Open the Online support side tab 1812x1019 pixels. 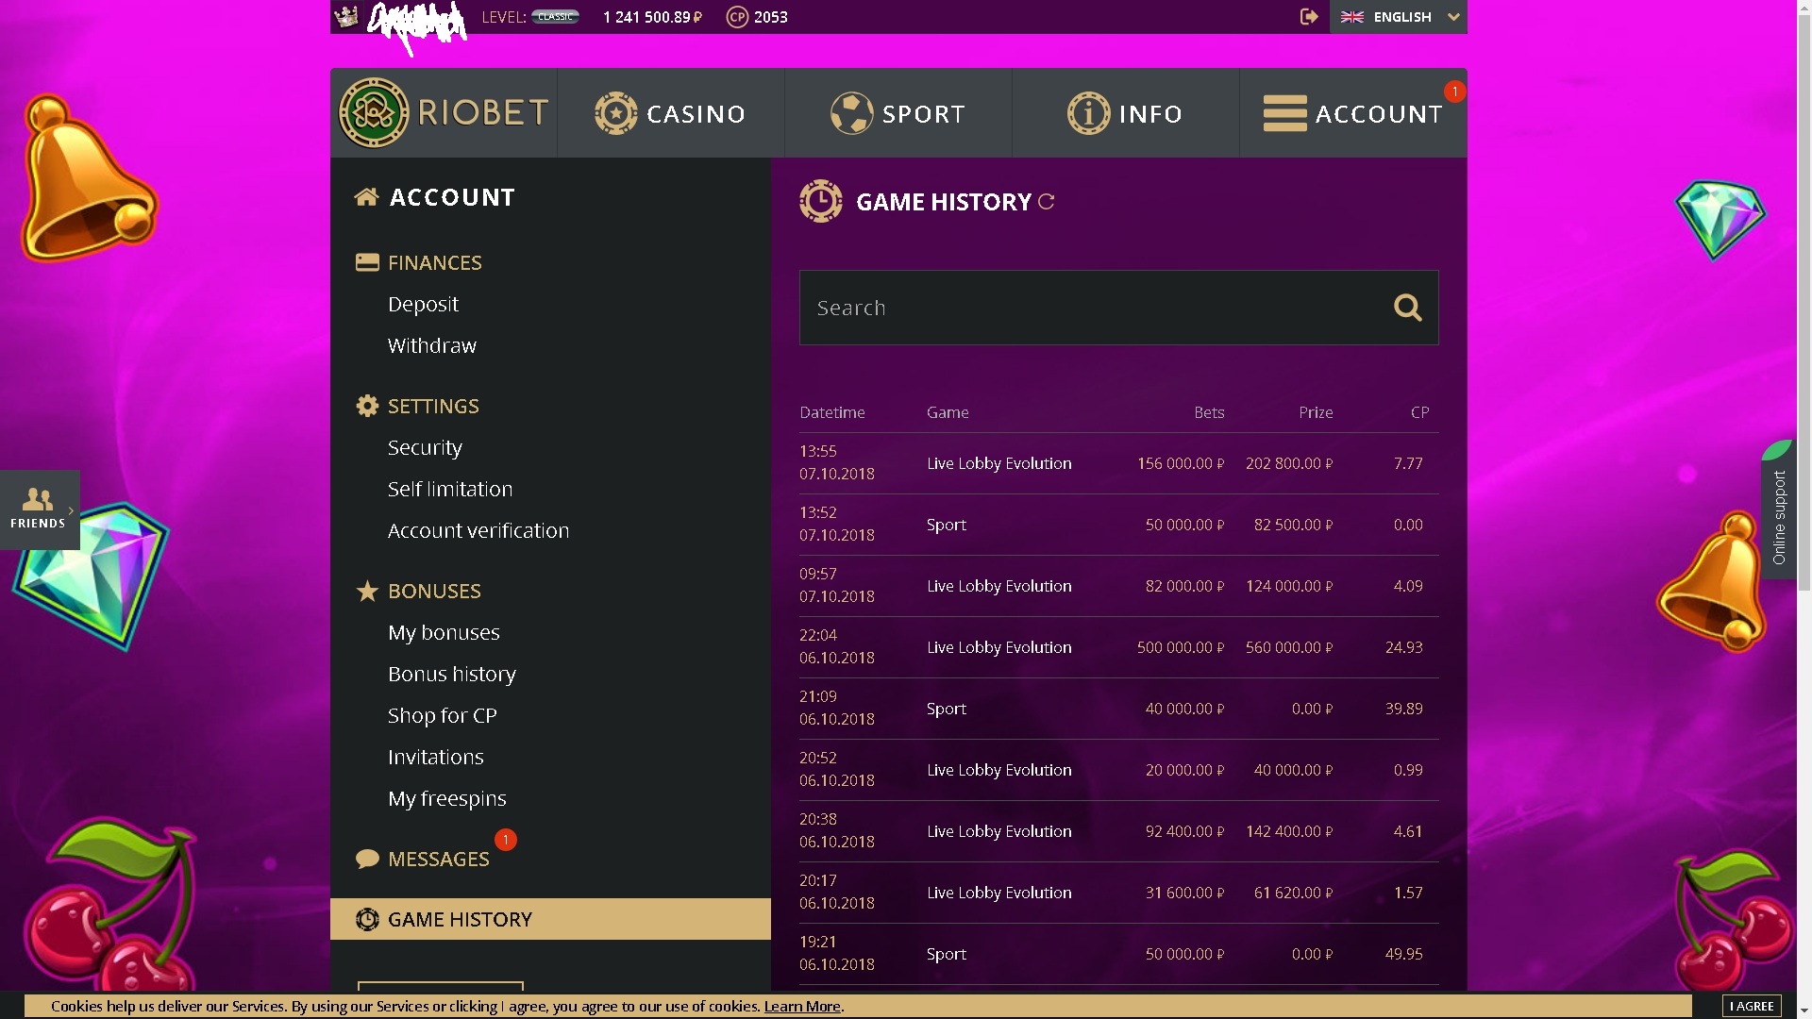[1778, 517]
